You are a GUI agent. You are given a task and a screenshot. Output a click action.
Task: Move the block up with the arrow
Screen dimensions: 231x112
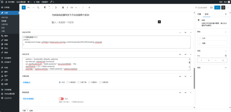[x=49, y=6]
